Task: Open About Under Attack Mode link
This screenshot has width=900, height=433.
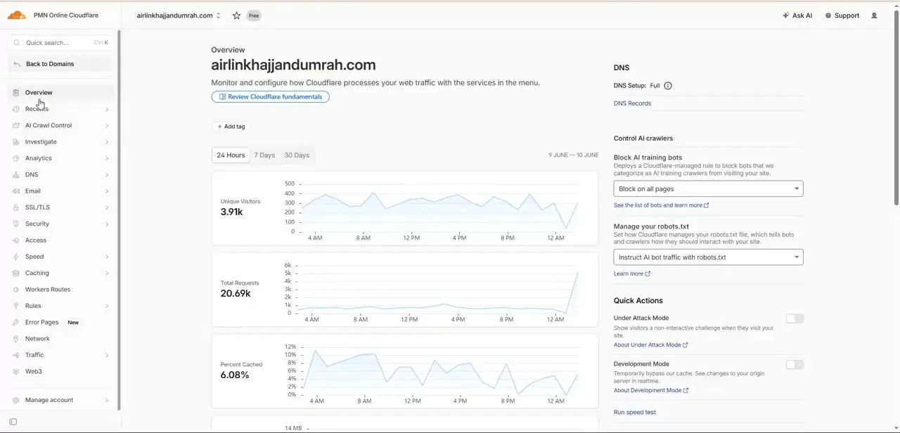Action: pyautogui.click(x=650, y=345)
